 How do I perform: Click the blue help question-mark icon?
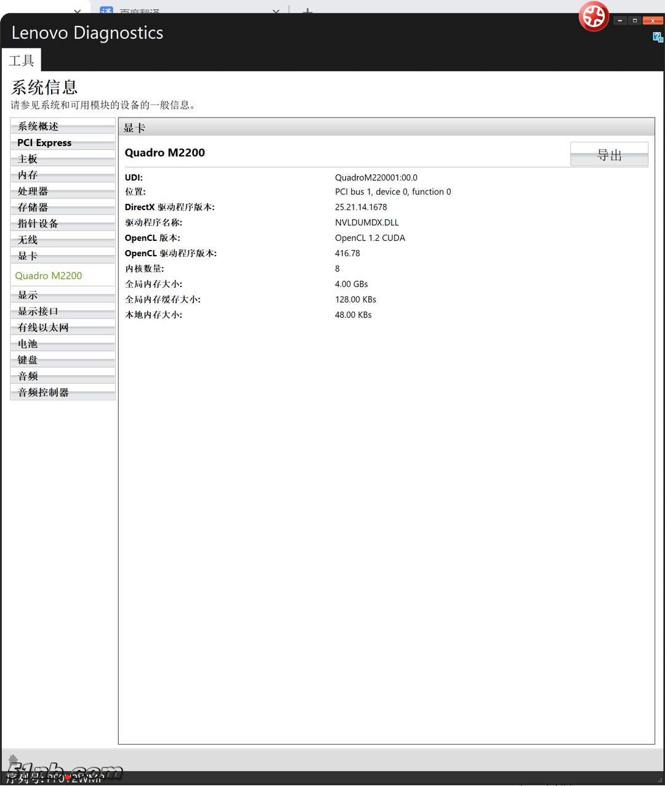point(656,38)
